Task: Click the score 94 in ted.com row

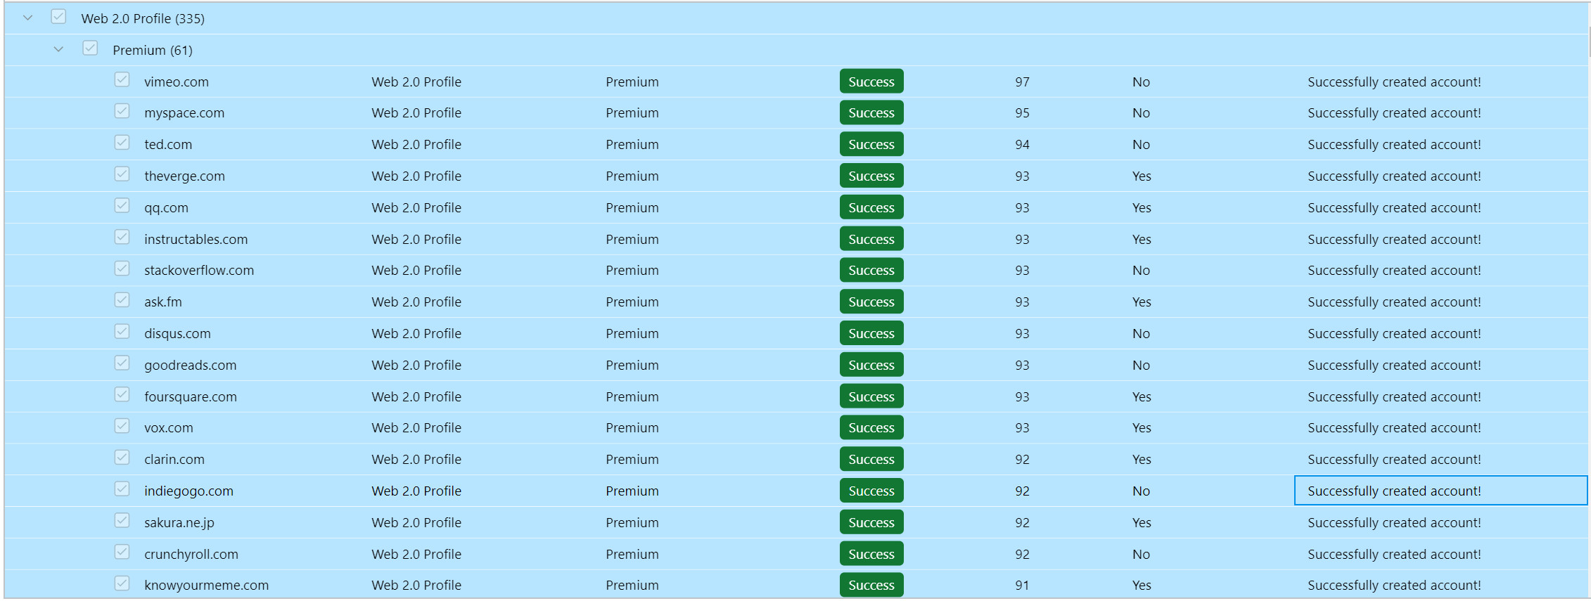Action: click(x=1022, y=145)
